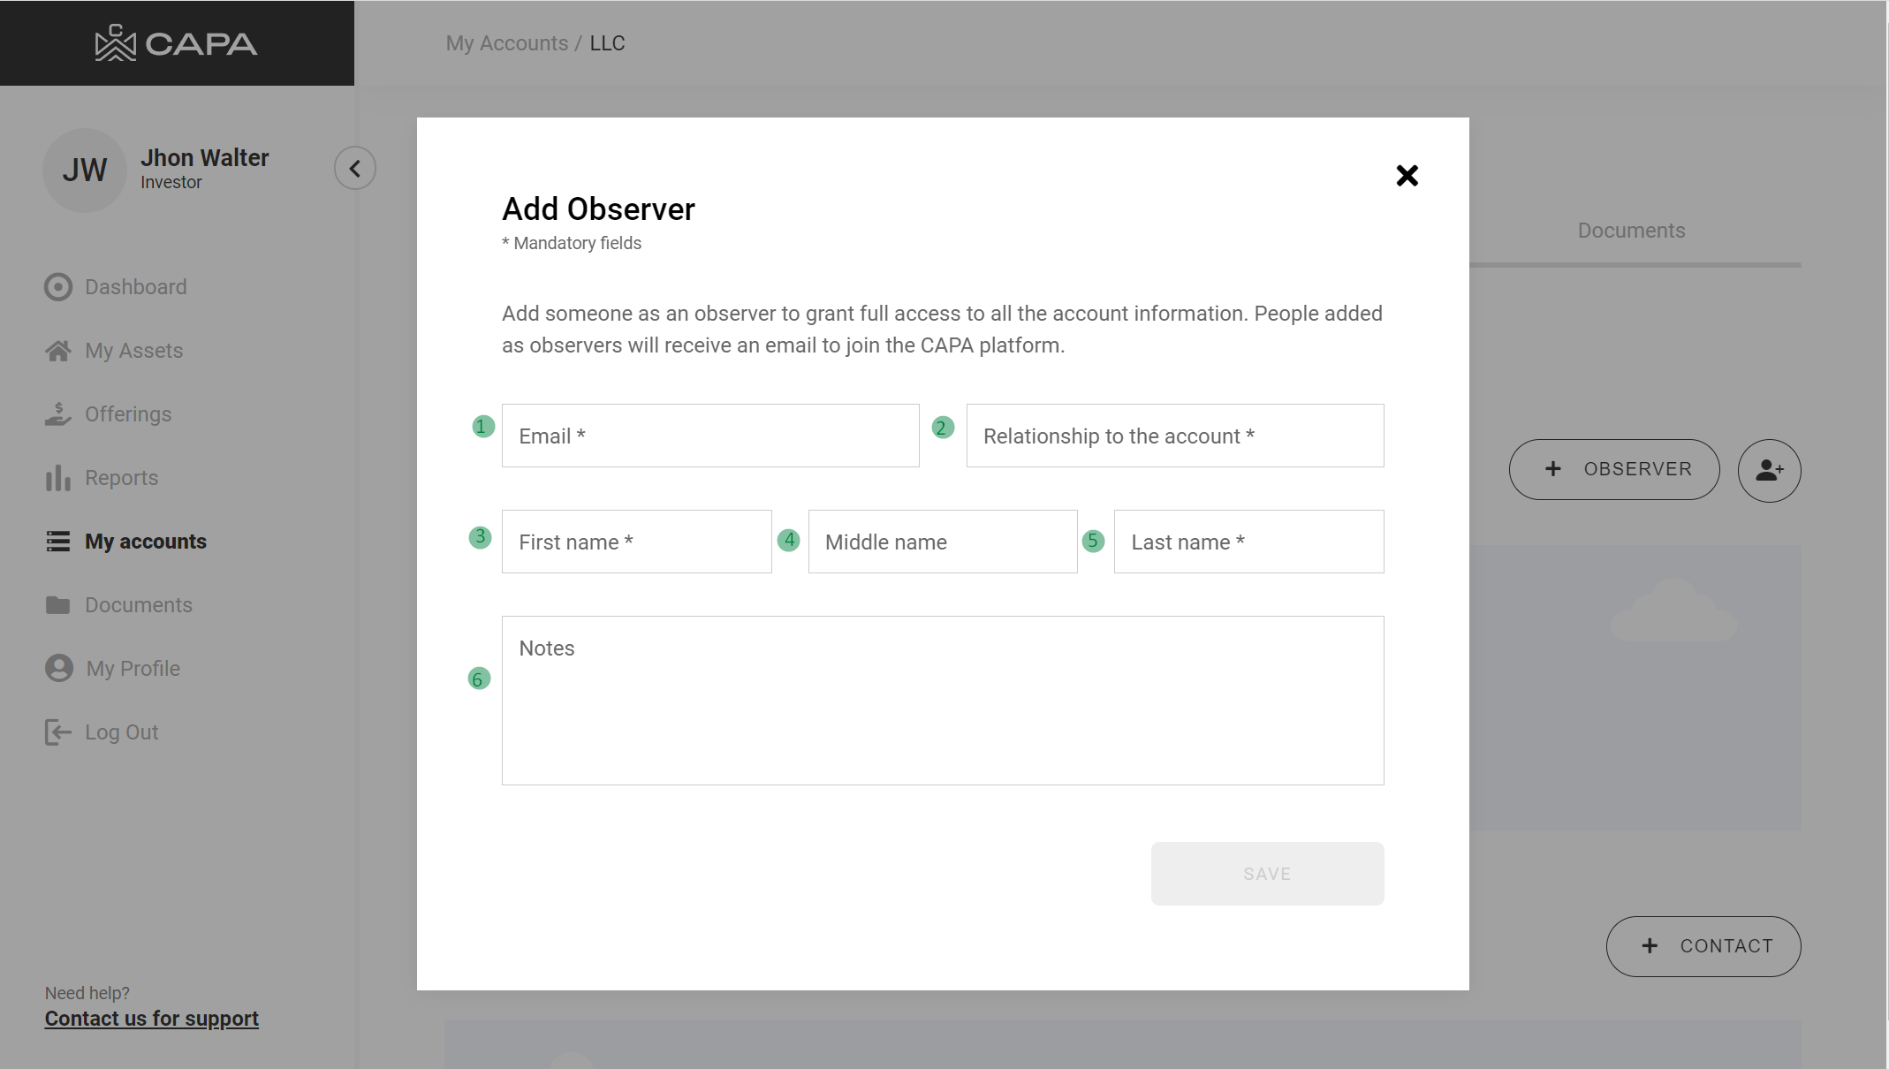Switch to the Documents tab
1889x1069 pixels.
pos(1631,231)
